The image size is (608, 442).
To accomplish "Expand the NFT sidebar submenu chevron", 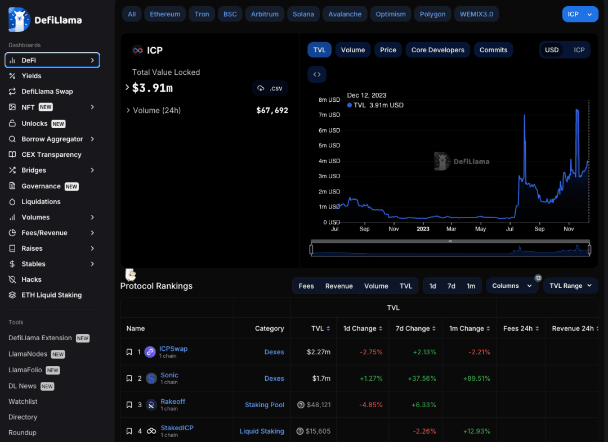I will point(92,107).
